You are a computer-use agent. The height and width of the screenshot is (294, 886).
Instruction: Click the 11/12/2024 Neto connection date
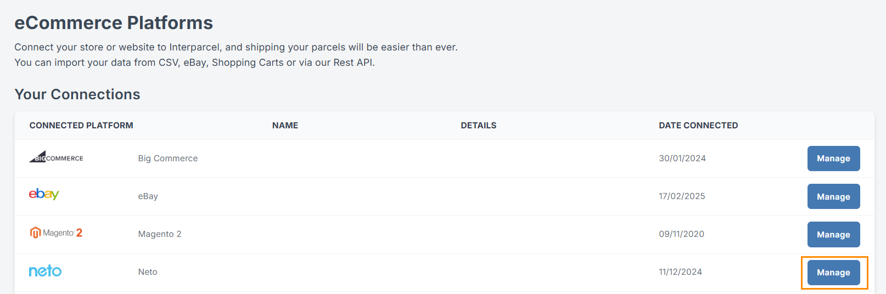(680, 272)
